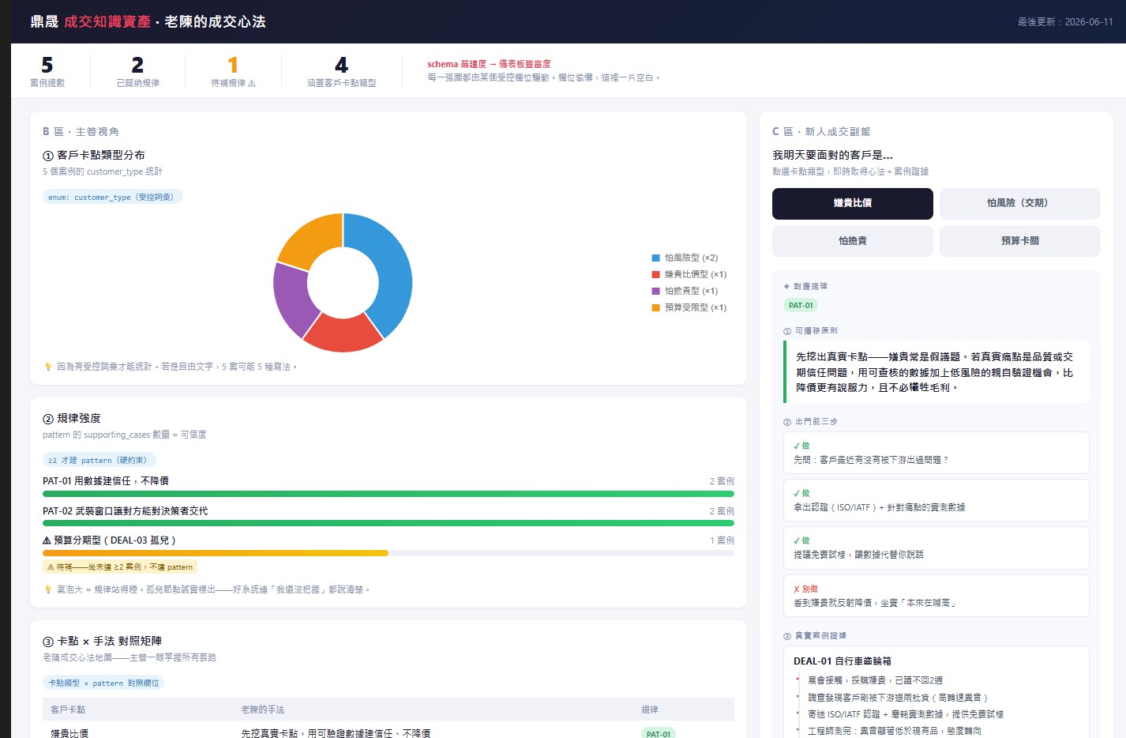1126x738 pixels.
Task: Click the 成交知識資產 red title text
Action: tap(107, 21)
